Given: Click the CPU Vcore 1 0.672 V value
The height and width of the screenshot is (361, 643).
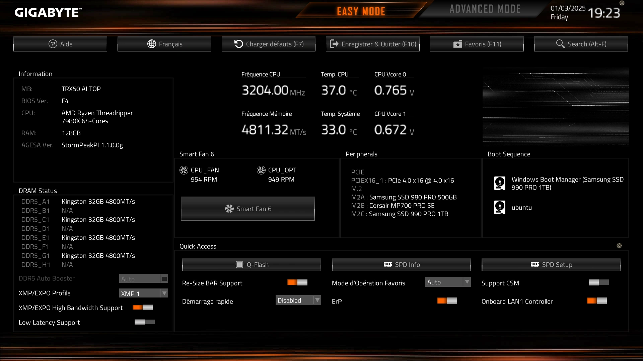Looking at the screenshot, I should coord(394,130).
